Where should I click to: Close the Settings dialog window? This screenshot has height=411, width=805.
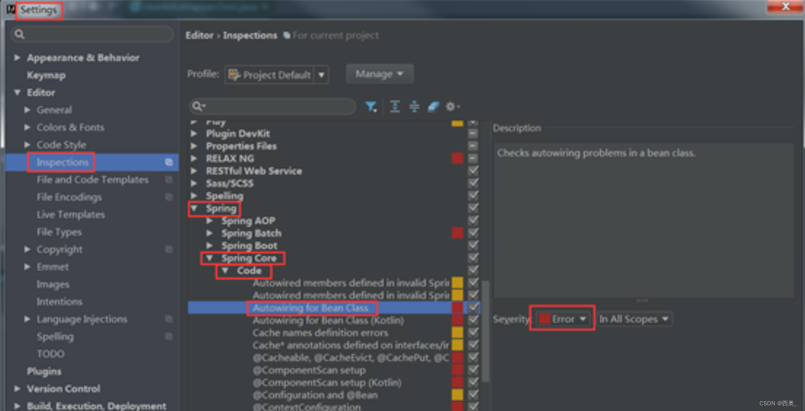785,7
